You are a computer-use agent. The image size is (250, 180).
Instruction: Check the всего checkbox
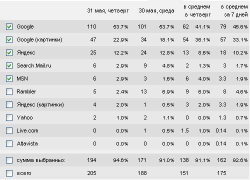9,173
